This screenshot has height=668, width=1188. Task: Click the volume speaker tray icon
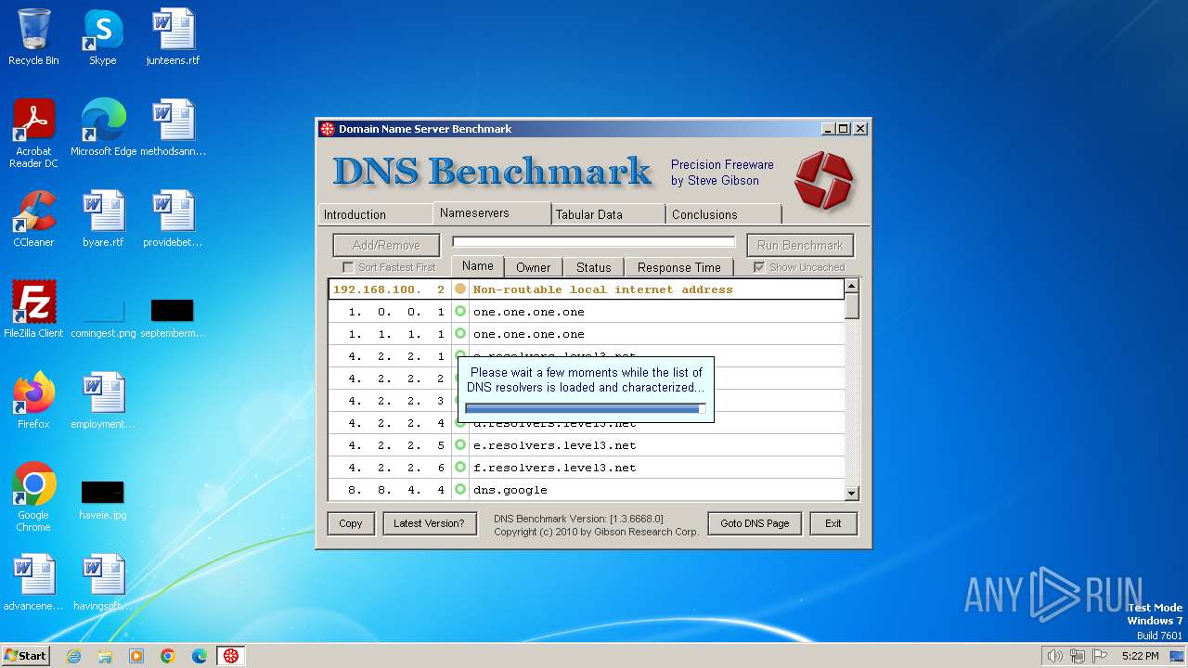coord(1054,656)
